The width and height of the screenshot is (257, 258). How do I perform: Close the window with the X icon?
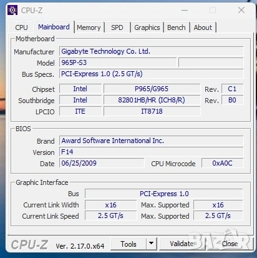click(x=241, y=10)
